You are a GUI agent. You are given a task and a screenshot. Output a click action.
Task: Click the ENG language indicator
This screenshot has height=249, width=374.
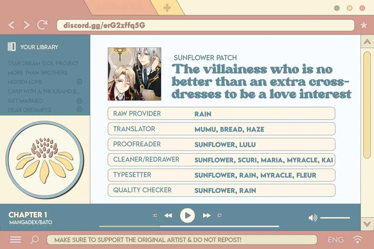(336, 240)
